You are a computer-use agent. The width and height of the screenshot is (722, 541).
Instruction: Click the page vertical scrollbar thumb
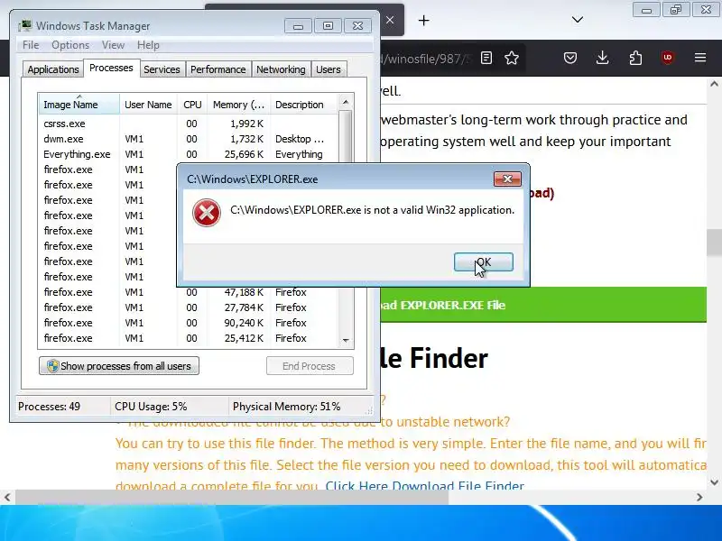(x=714, y=242)
